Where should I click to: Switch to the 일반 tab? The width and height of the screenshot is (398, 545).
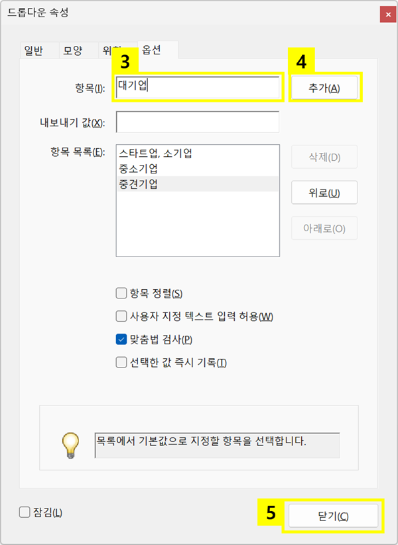pos(33,51)
